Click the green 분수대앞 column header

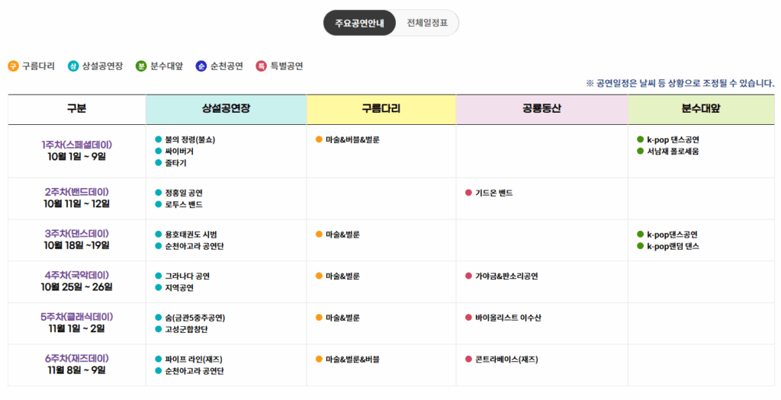pyautogui.click(x=701, y=109)
